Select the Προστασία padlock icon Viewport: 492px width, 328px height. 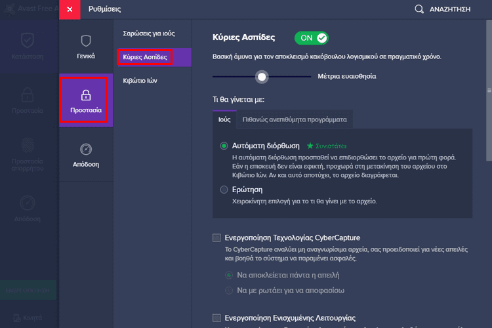pyautogui.click(x=86, y=94)
